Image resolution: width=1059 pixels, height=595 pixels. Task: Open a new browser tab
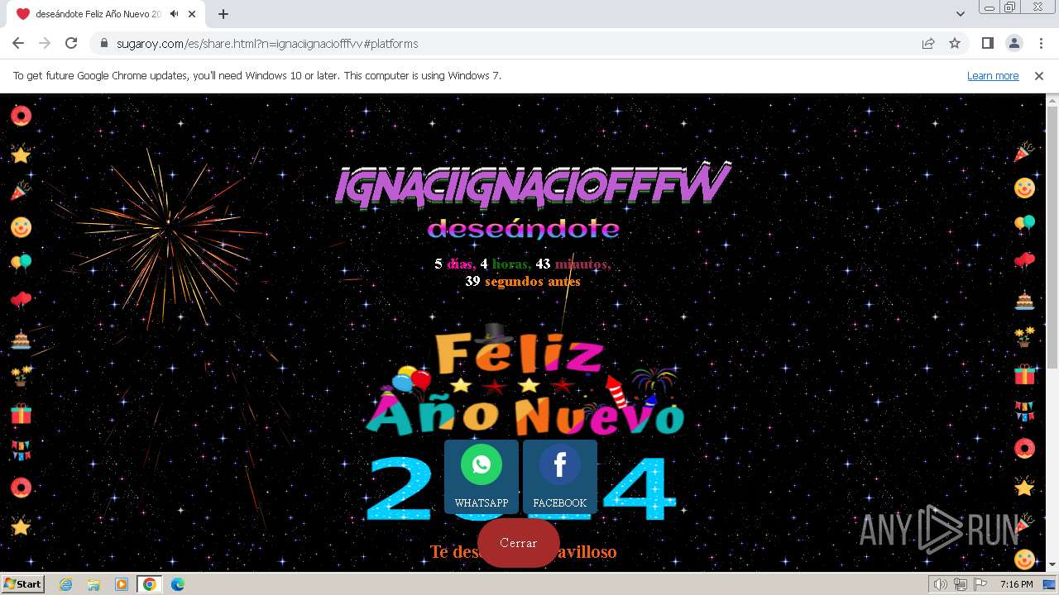223,14
